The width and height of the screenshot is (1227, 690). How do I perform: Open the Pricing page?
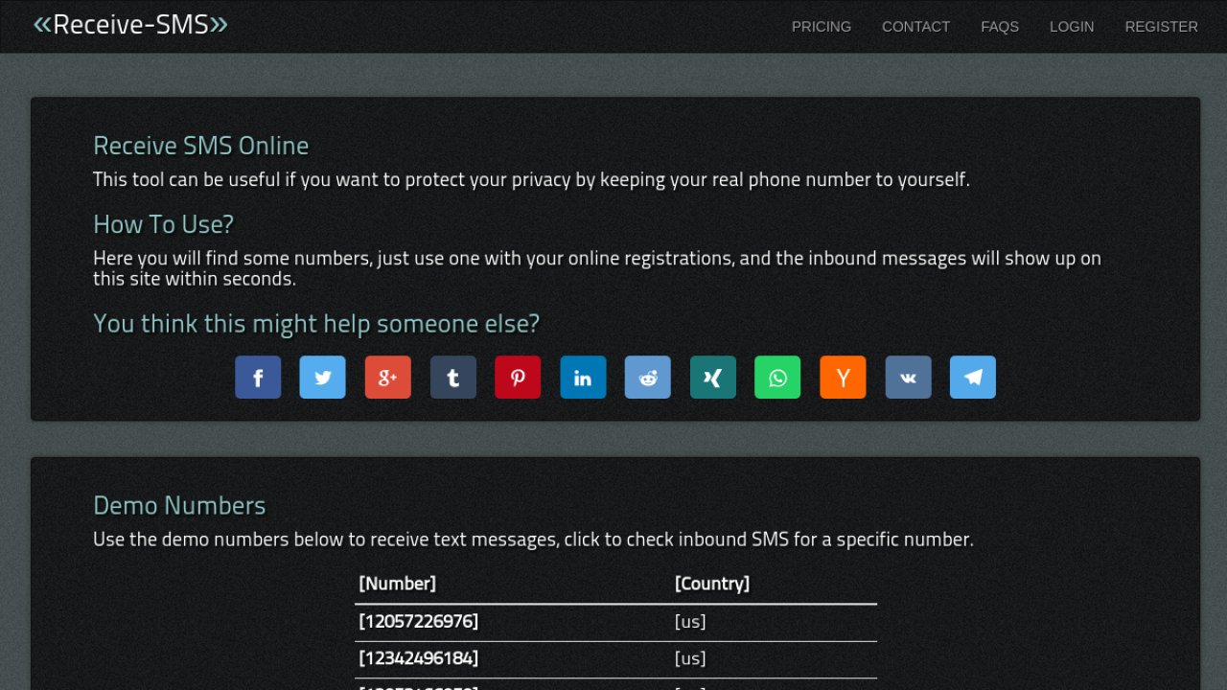[822, 27]
